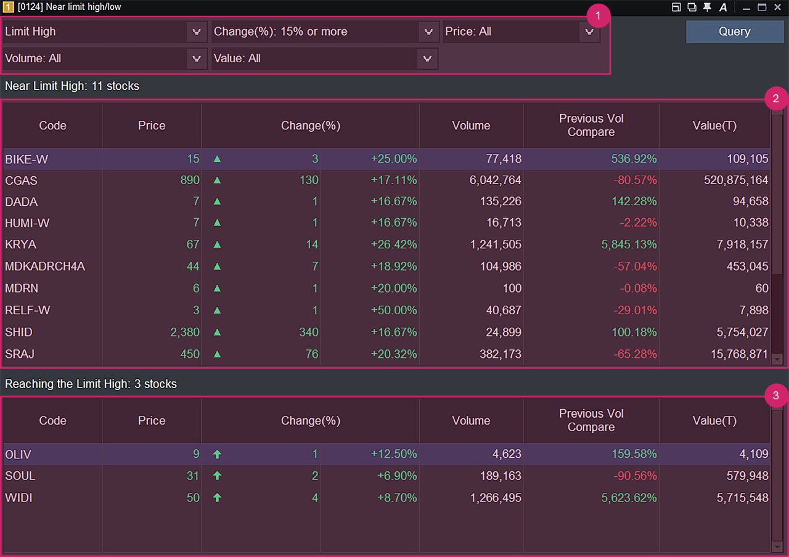Viewport: 789px width, 557px height.
Task: Click the font size 'A' icon
Action: coord(723,7)
